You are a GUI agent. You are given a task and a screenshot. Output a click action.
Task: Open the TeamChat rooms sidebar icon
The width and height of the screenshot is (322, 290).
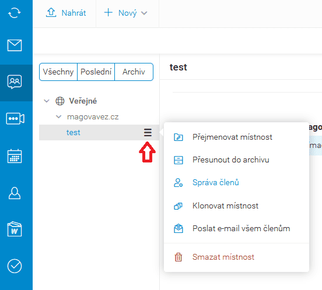[15, 82]
